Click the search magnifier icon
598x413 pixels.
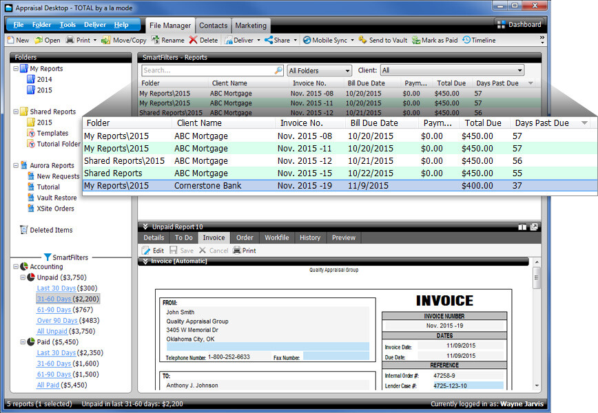point(279,70)
